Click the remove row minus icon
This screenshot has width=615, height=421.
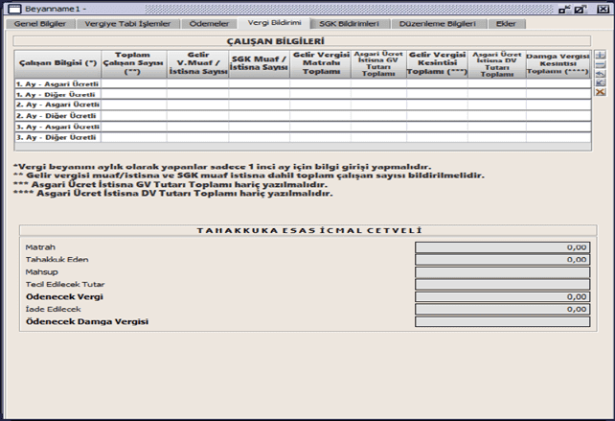600,66
